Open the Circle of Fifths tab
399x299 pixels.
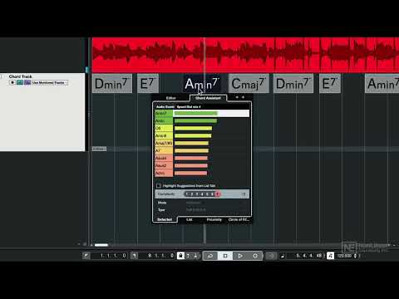click(x=239, y=219)
